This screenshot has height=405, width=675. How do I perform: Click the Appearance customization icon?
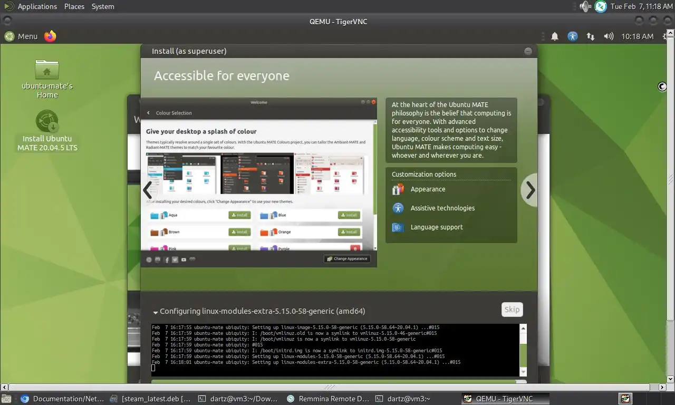(398, 189)
